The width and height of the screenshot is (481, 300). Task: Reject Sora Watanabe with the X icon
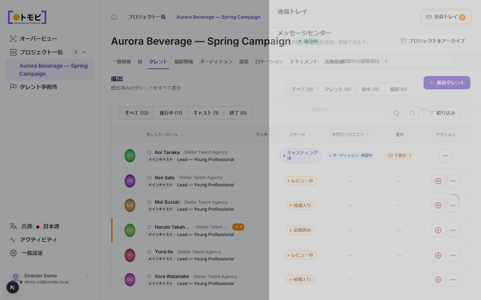pyautogui.click(x=438, y=280)
